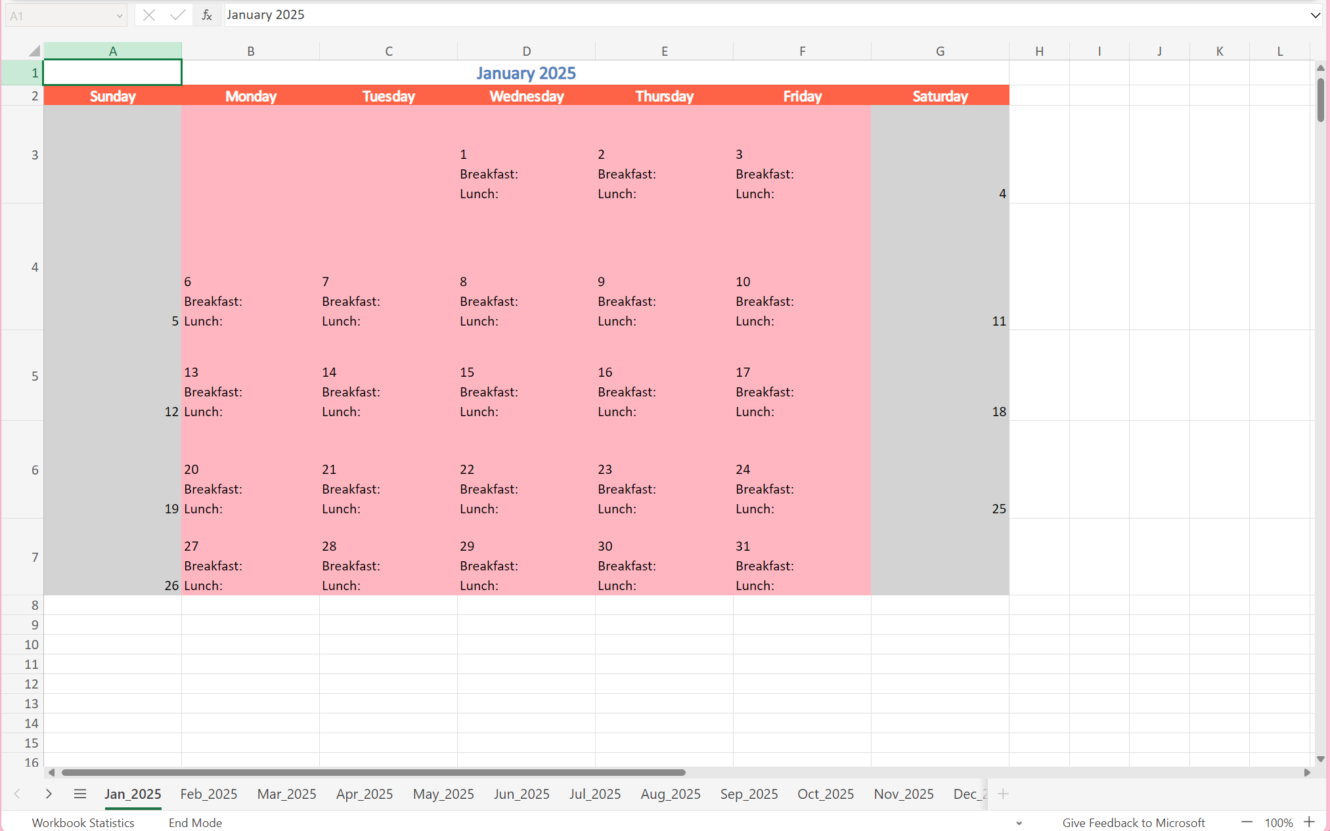The image size is (1330, 831).
Task: Click the next sheet navigation arrow
Action: click(x=49, y=794)
